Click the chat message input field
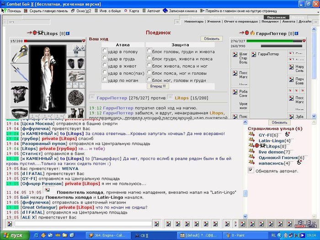 [82, 224]
